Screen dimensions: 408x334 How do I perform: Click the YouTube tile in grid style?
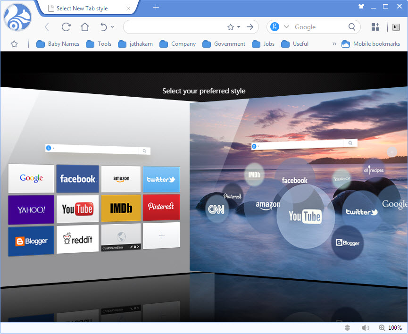(77, 209)
